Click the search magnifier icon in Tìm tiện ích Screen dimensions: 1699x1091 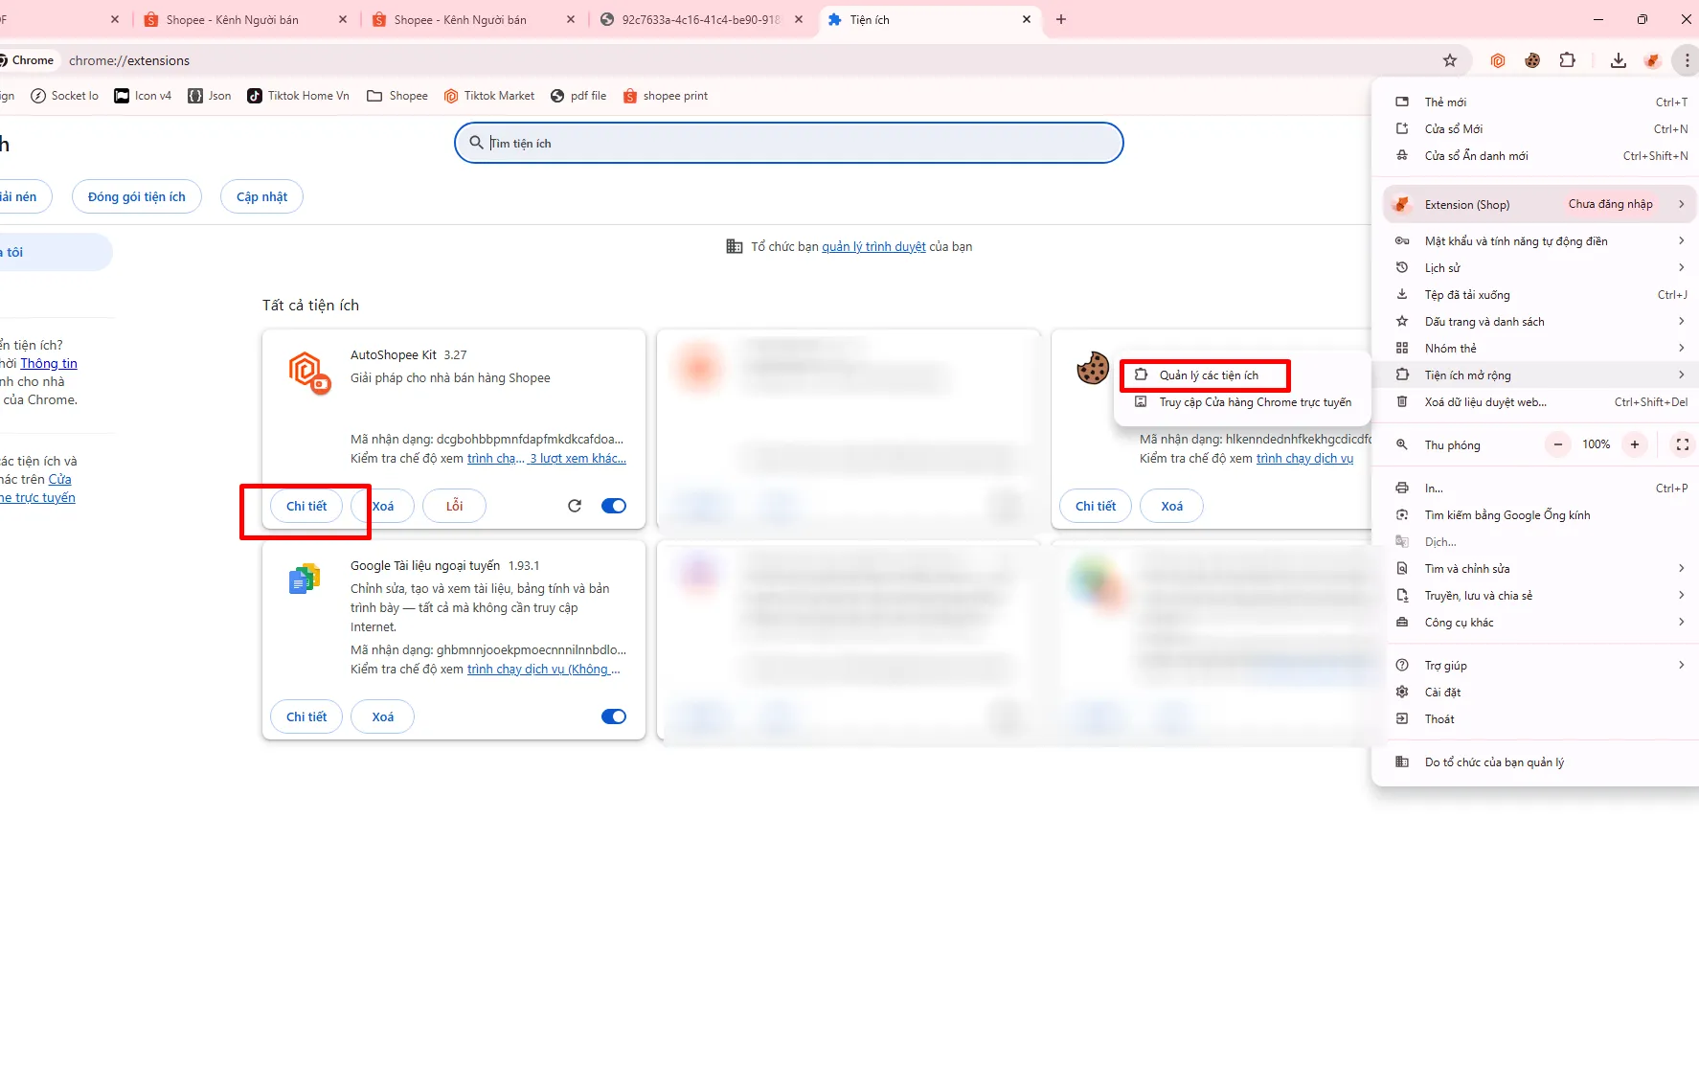[476, 143]
